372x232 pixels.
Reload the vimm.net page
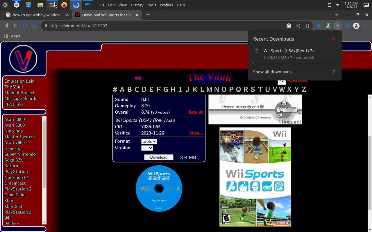[25, 26]
